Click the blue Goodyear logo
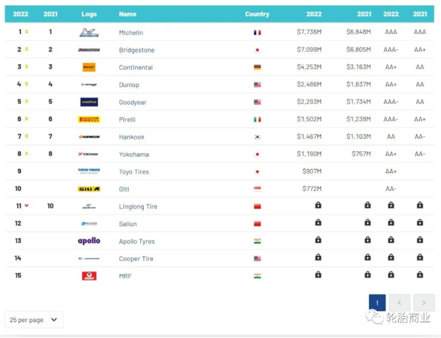This screenshot has height=338, width=441. coord(89,102)
